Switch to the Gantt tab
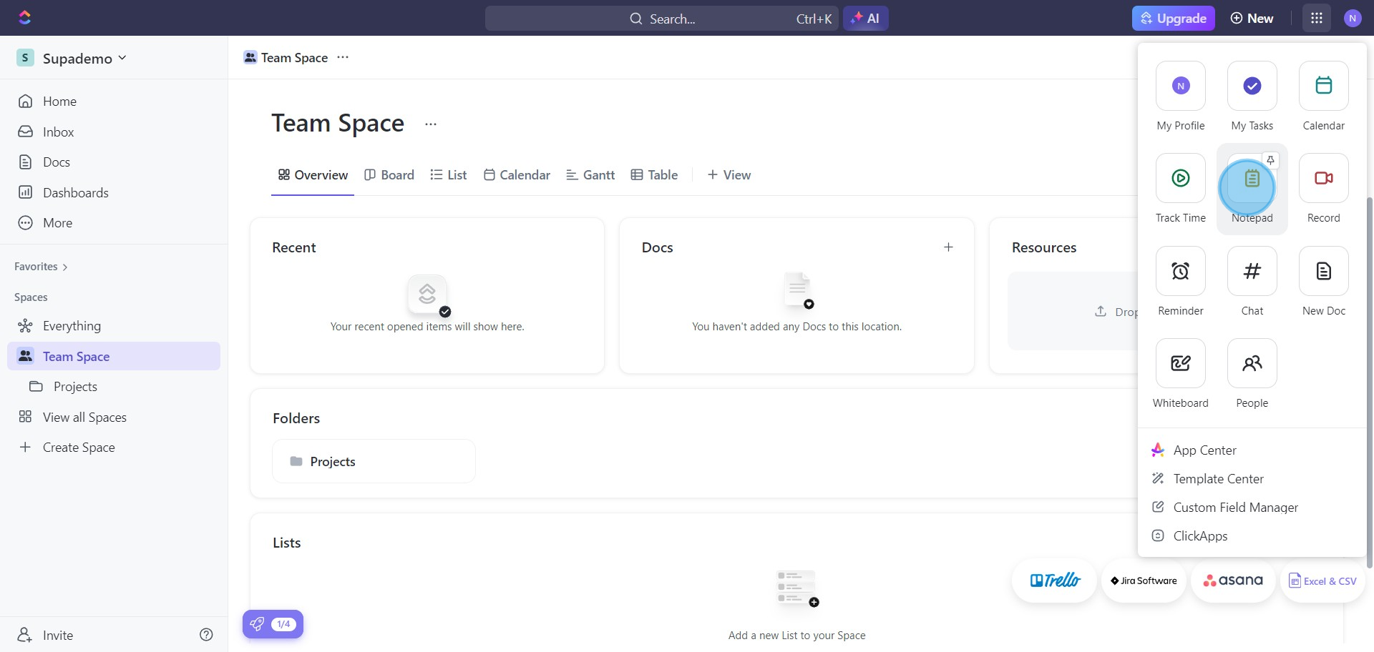The height and width of the screenshot is (652, 1374). (x=590, y=175)
